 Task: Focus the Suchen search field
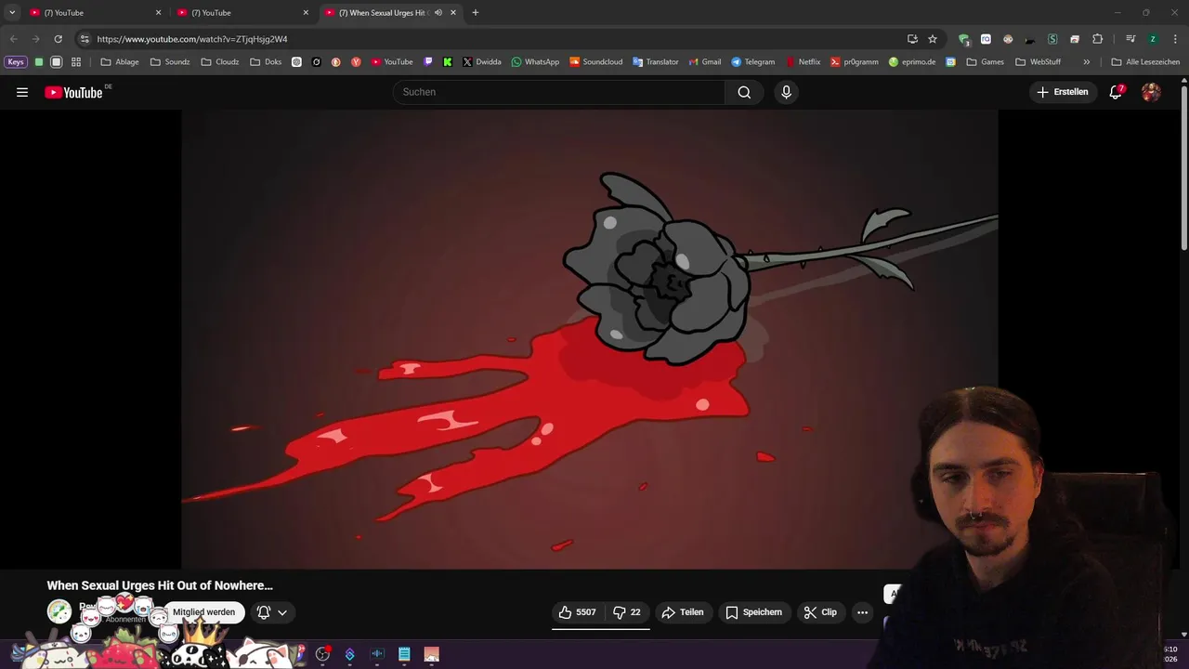click(x=559, y=92)
